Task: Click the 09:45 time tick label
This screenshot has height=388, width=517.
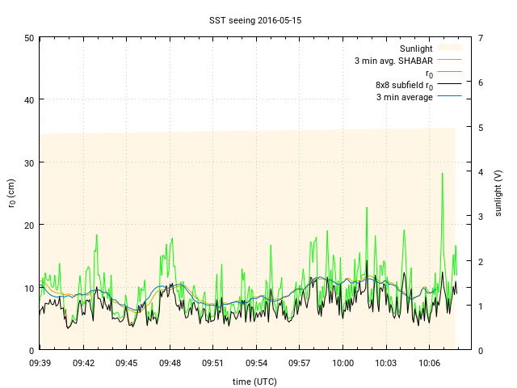Action: click(x=126, y=363)
